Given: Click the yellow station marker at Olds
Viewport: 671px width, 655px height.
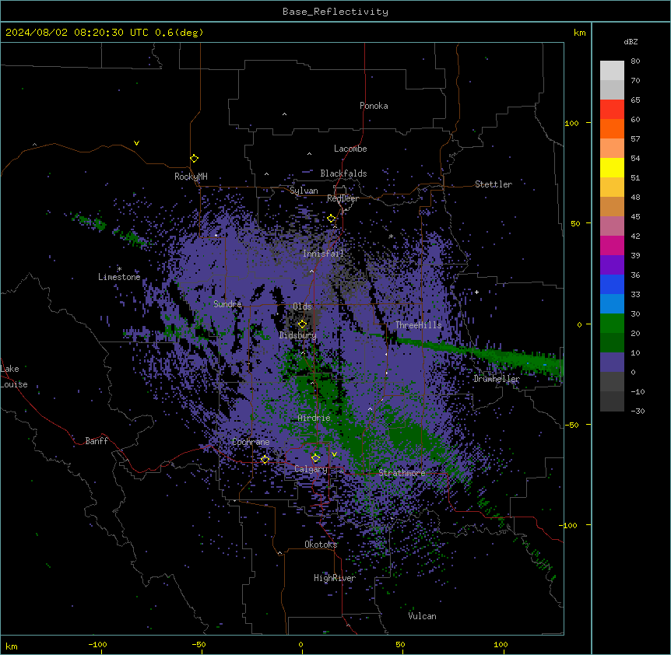Looking at the screenshot, I should (x=302, y=324).
